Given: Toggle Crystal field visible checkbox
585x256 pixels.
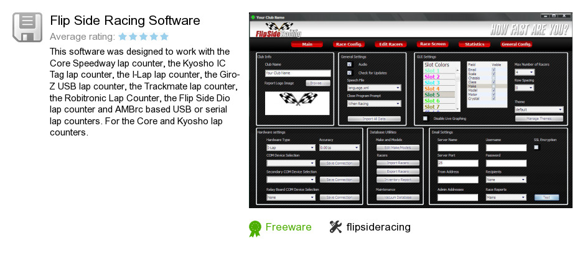Looking at the screenshot, I should pos(494,99).
